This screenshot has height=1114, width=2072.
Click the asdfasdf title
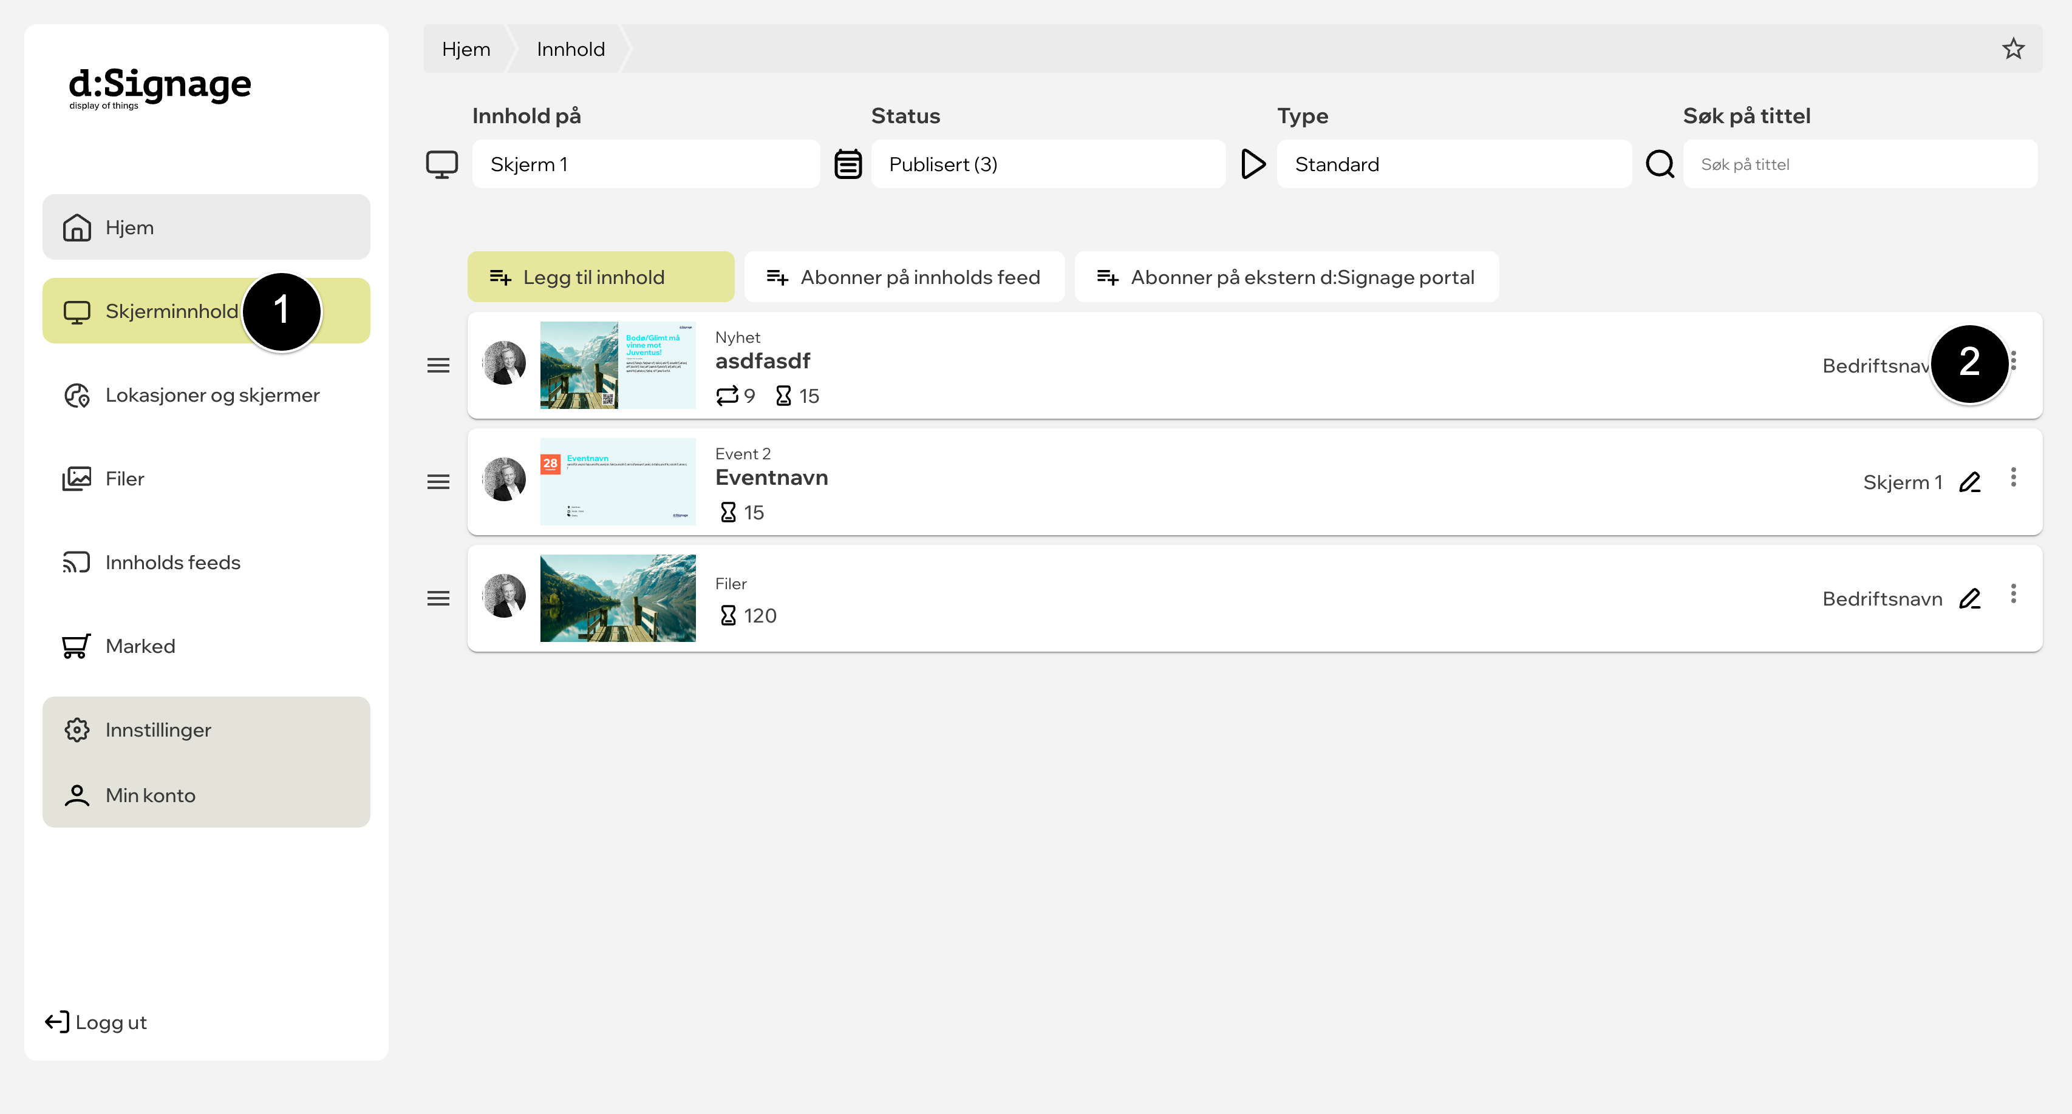coord(763,361)
